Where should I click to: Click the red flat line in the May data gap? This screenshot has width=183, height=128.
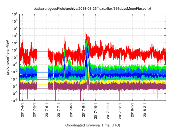pyautogui.click(x=43, y=51)
